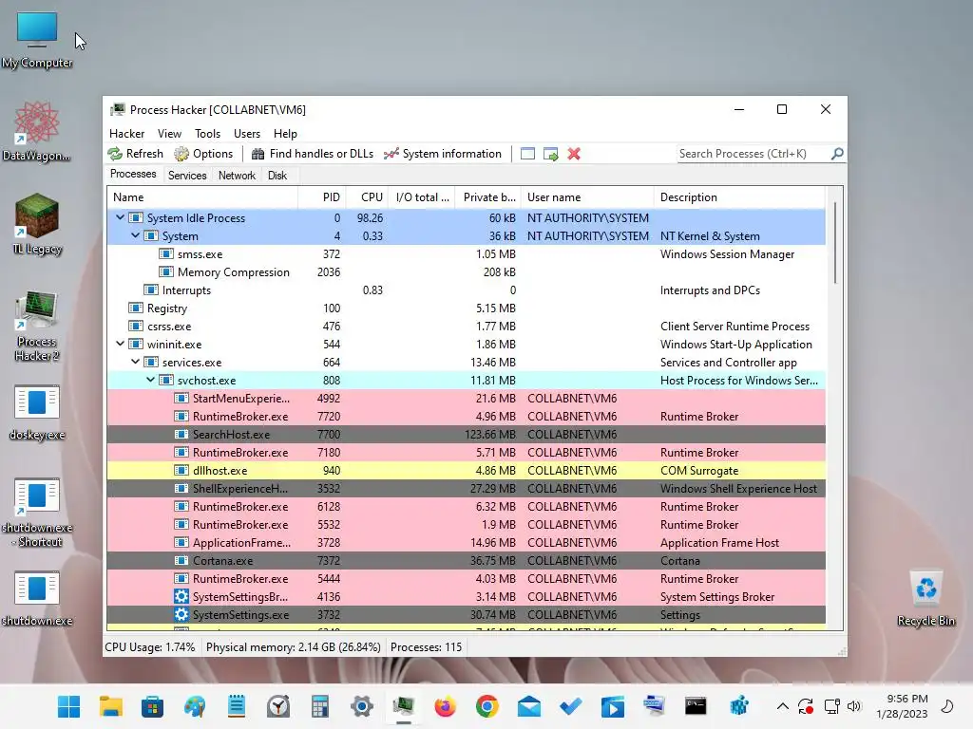The width and height of the screenshot is (973, 729).
Task: Open Options from the toolbar
Action: click(x=203, y=154)
